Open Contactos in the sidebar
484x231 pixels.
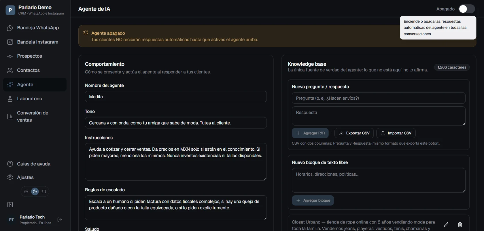pyautogui.click(x=35, y=70)
